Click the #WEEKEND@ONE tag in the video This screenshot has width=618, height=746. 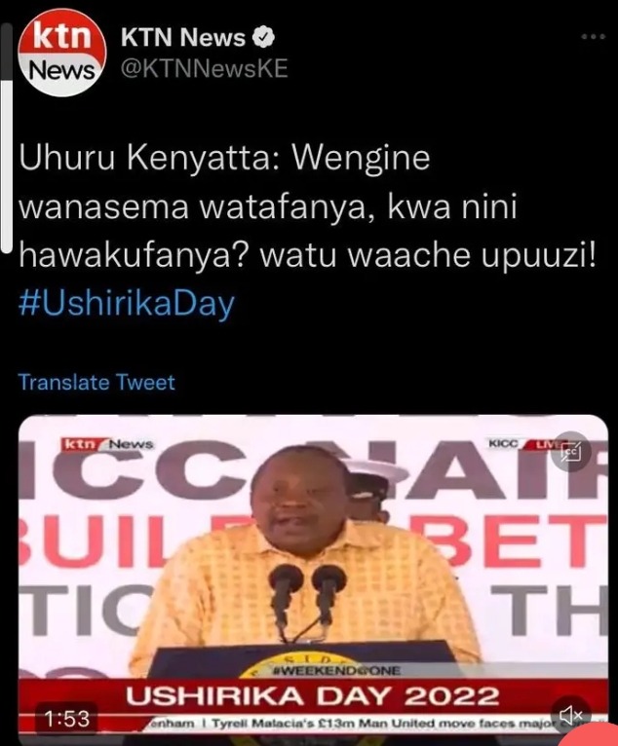click(x=335, y=671)
